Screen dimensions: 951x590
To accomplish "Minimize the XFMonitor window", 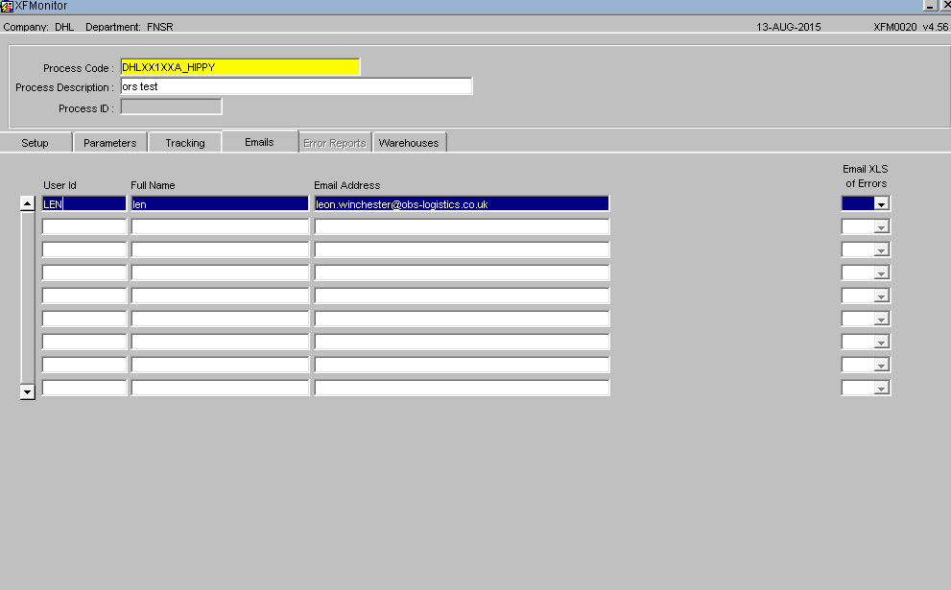I will [930, 6].
